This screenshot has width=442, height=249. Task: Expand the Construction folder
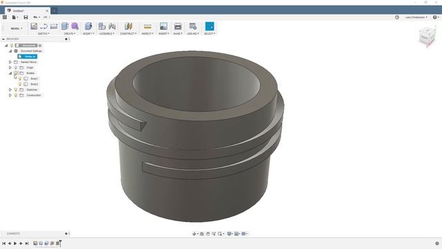[10, 95]
